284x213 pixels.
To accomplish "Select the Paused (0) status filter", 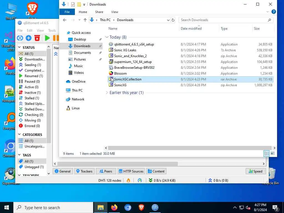I will tap(32, 82).
